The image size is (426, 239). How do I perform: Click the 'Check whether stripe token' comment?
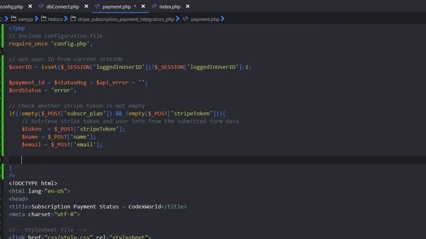77,106
